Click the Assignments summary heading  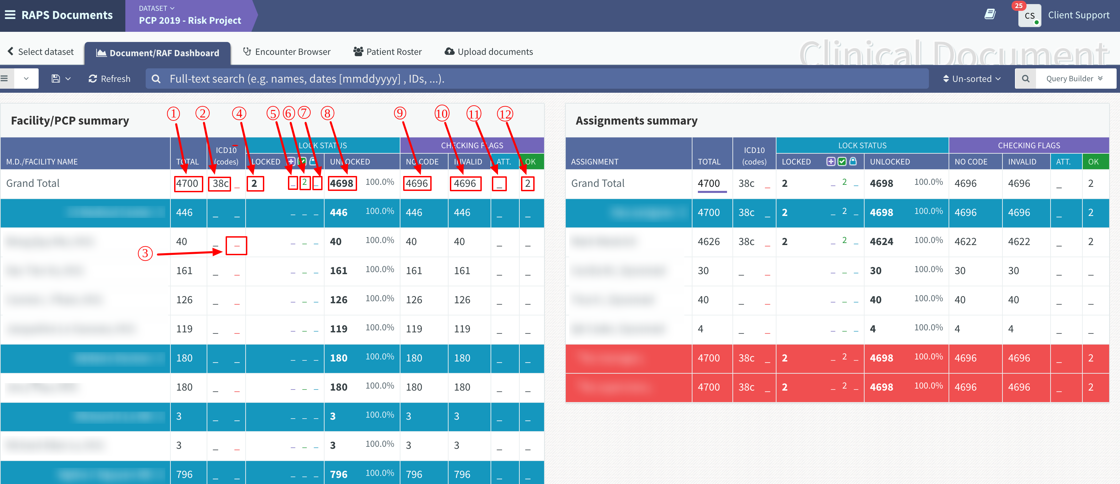tap(637, 120)
